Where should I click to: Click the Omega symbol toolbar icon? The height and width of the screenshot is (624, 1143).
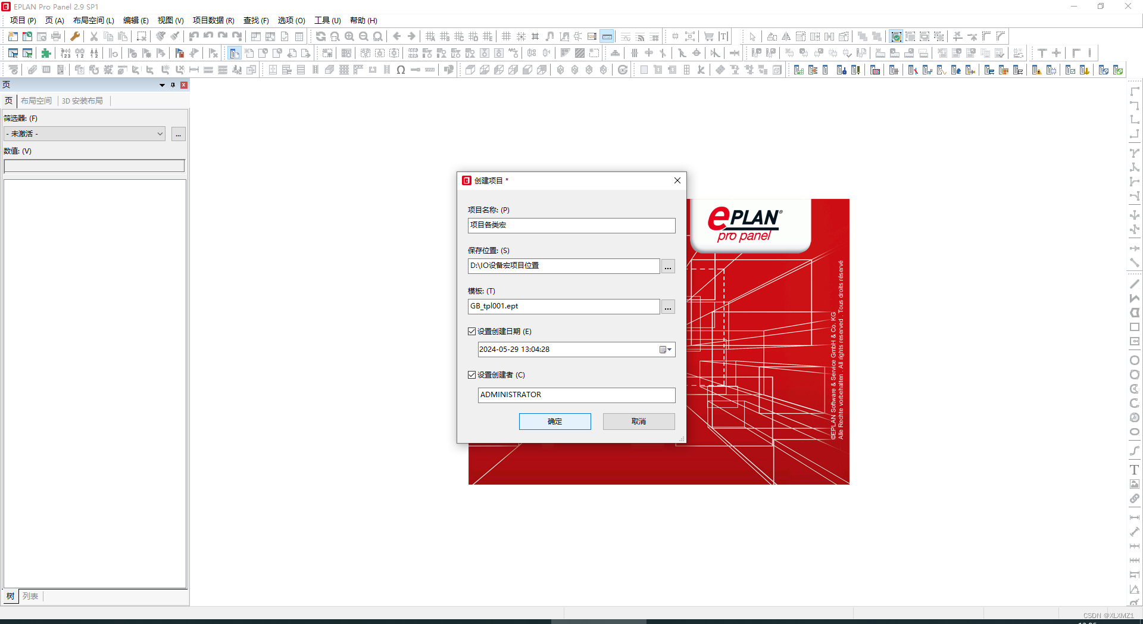click(x=401, y=70)
